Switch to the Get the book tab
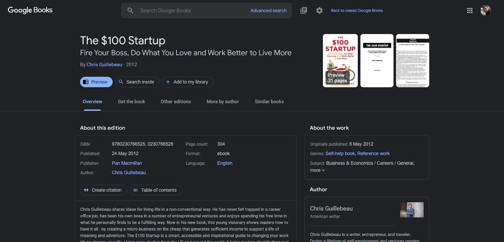 click(131, 102)
